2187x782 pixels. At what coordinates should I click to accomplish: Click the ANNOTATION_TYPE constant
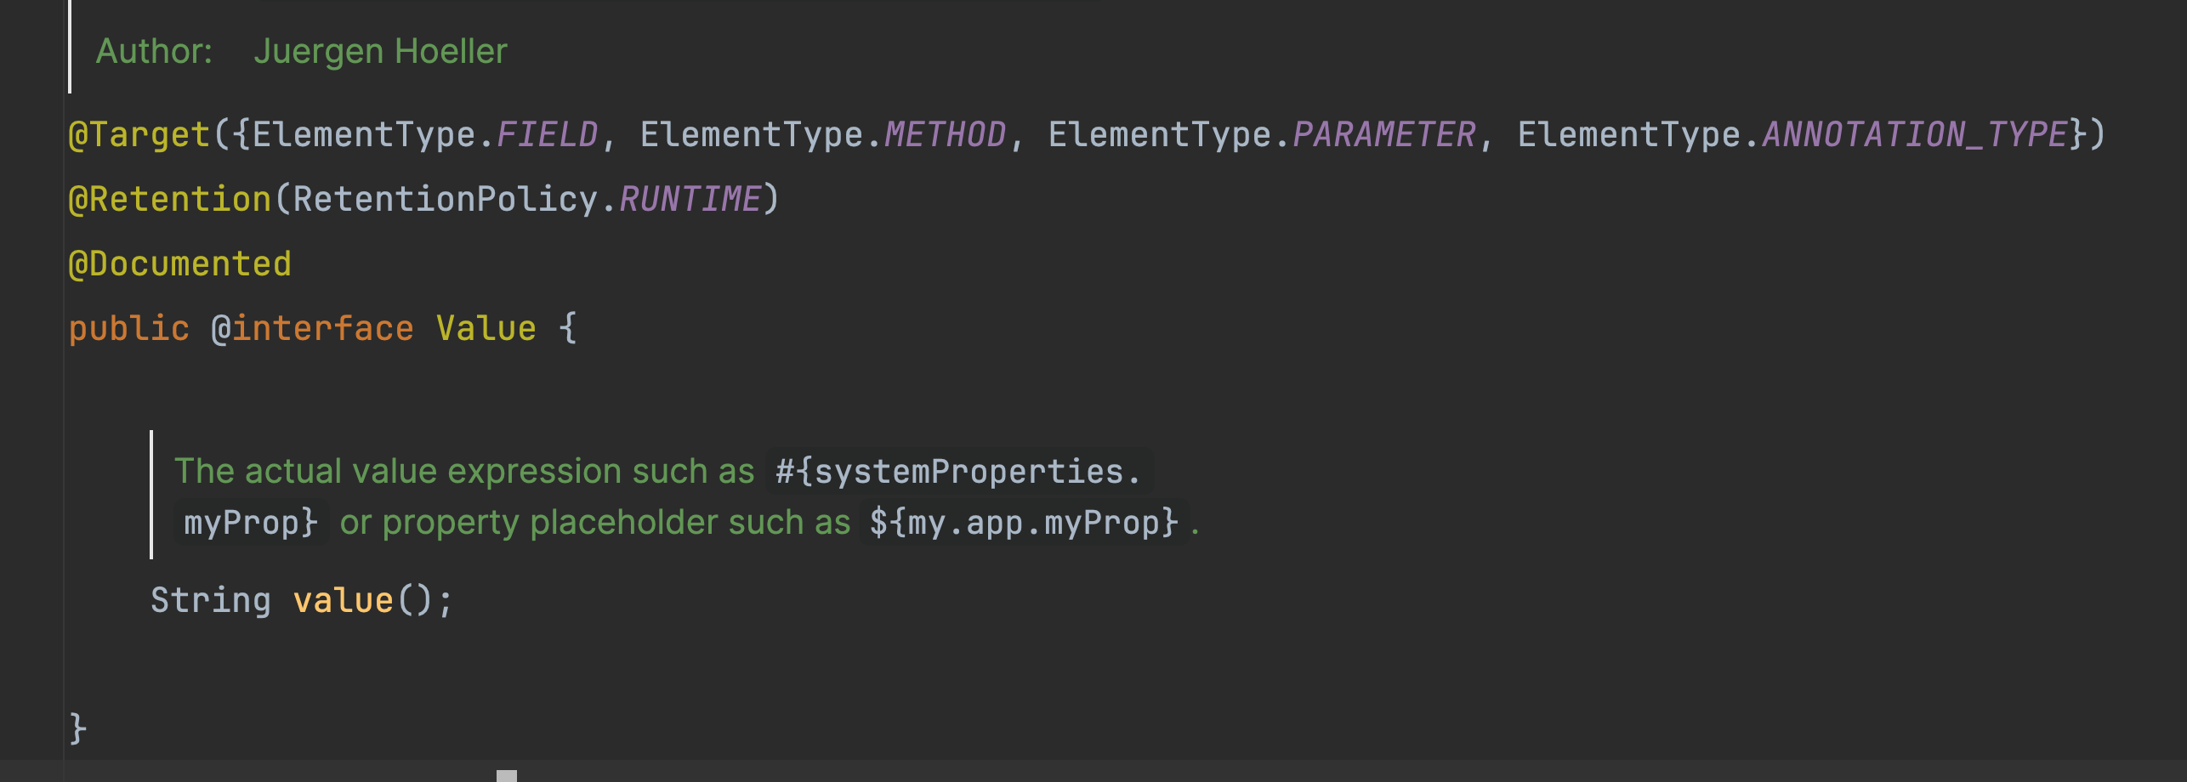tap(1915, 134)
